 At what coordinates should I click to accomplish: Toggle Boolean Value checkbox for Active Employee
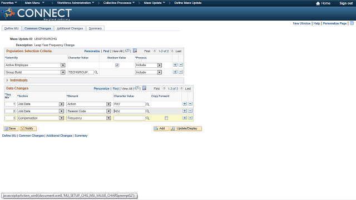click(x=117, y=66)
